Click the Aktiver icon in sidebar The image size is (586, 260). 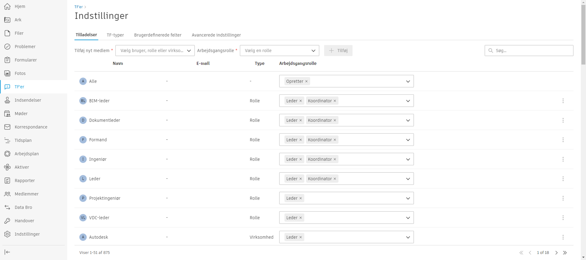click(7, 167)
